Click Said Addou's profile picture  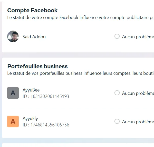click(x=13, y=36)
